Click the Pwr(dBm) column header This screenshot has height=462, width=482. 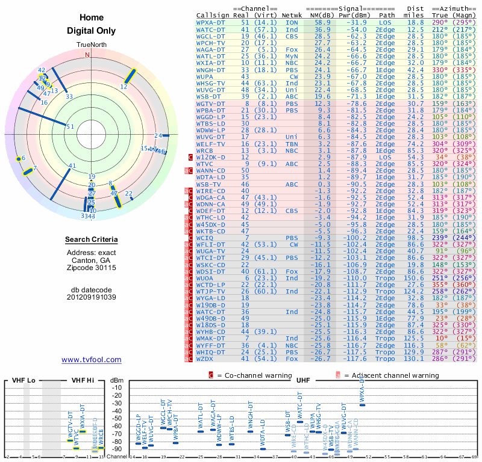[355, 16]
